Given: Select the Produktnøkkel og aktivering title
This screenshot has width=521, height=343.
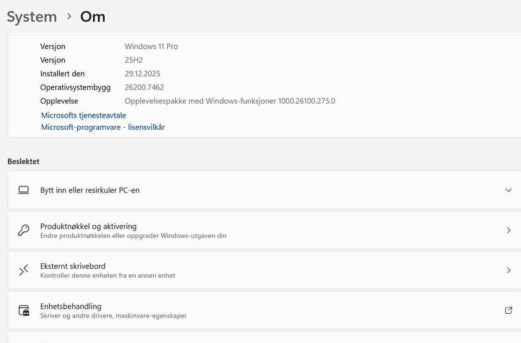Looking at the screenshot, I should pos(88,226).
